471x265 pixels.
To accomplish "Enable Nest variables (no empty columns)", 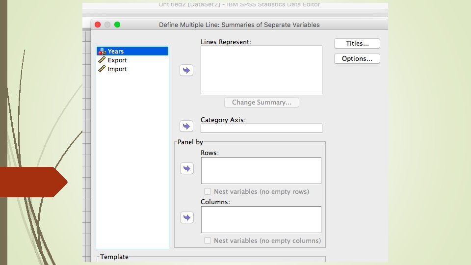I will pyautogui.click(x=208, y=240).
